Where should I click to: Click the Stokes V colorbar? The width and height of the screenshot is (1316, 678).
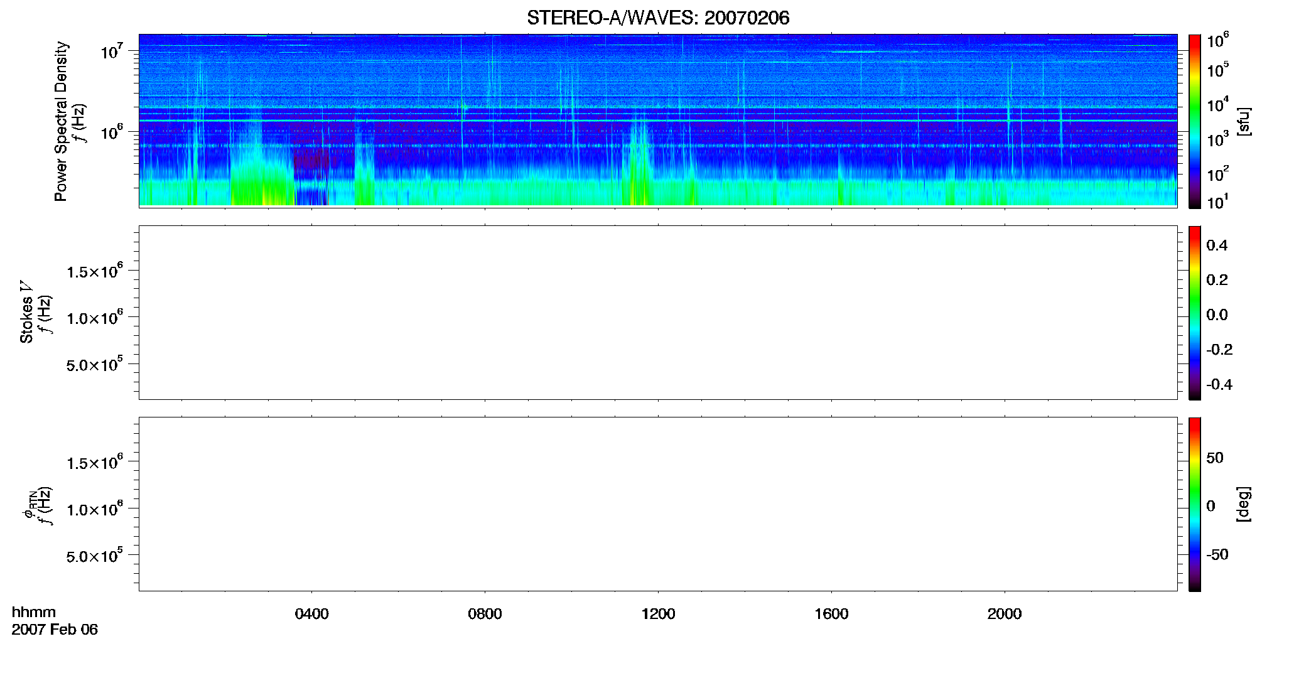[1194, 313]
